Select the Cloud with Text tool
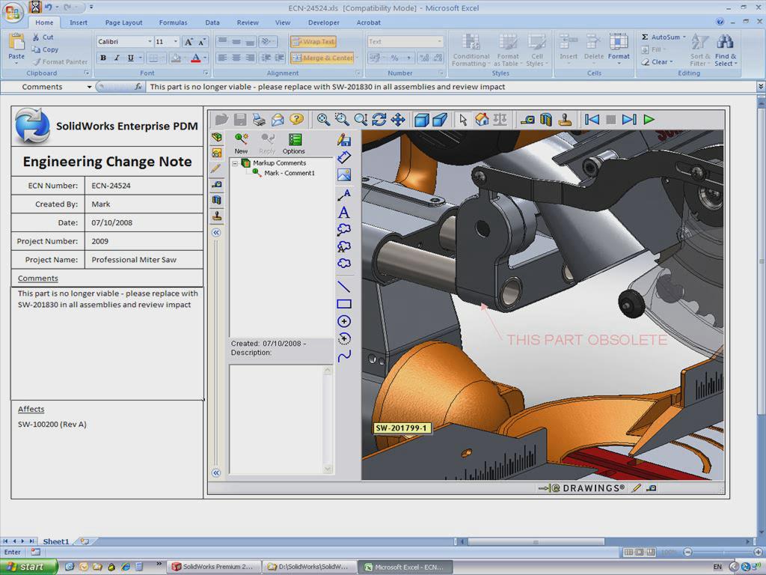Viewport: 766px width, 575px height. (x=344, y=246)
